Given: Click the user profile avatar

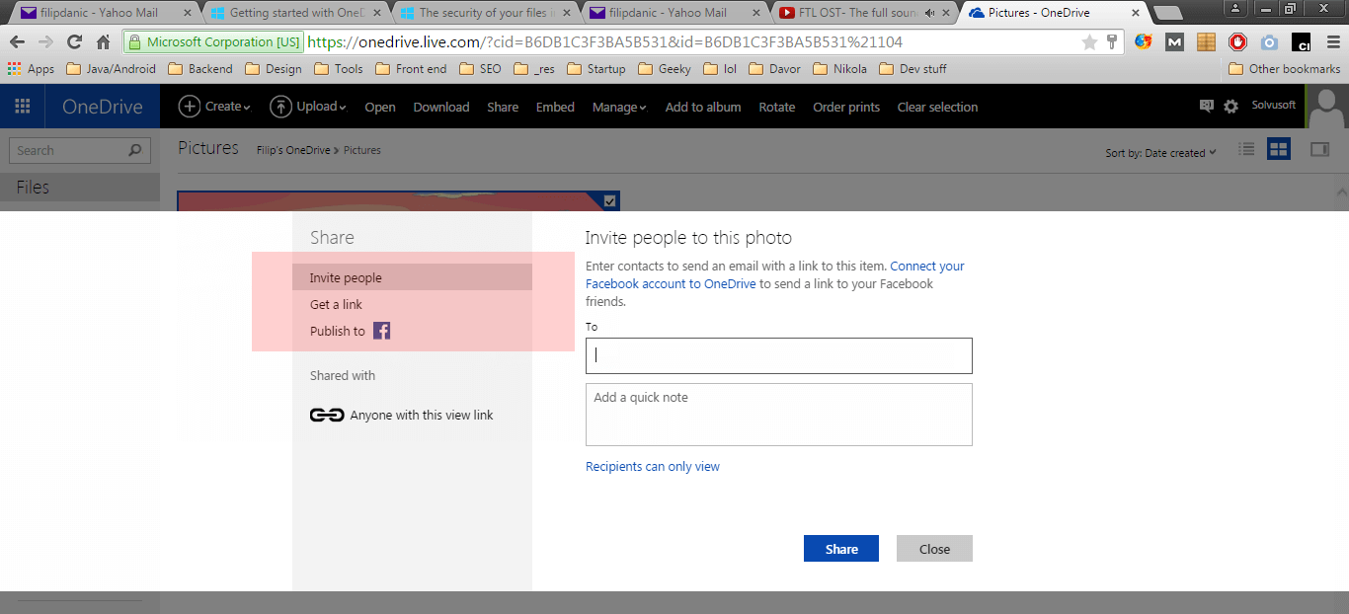Looking at the screenshot, I should pos(1327,107).
